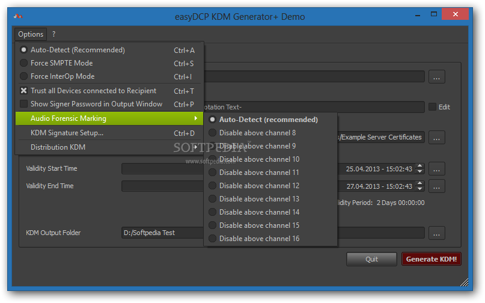Increase the Validity End Time value

(419, 183)
